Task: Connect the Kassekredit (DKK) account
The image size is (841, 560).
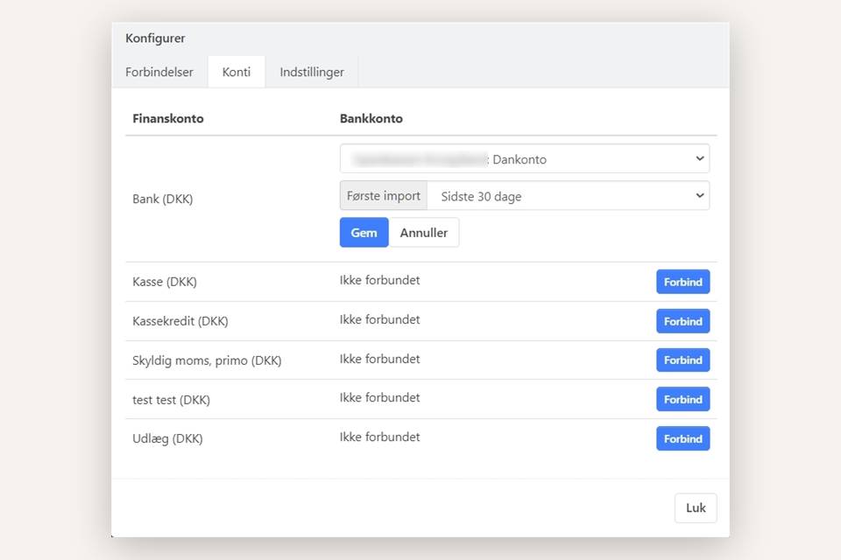Action: coord(682,321)
